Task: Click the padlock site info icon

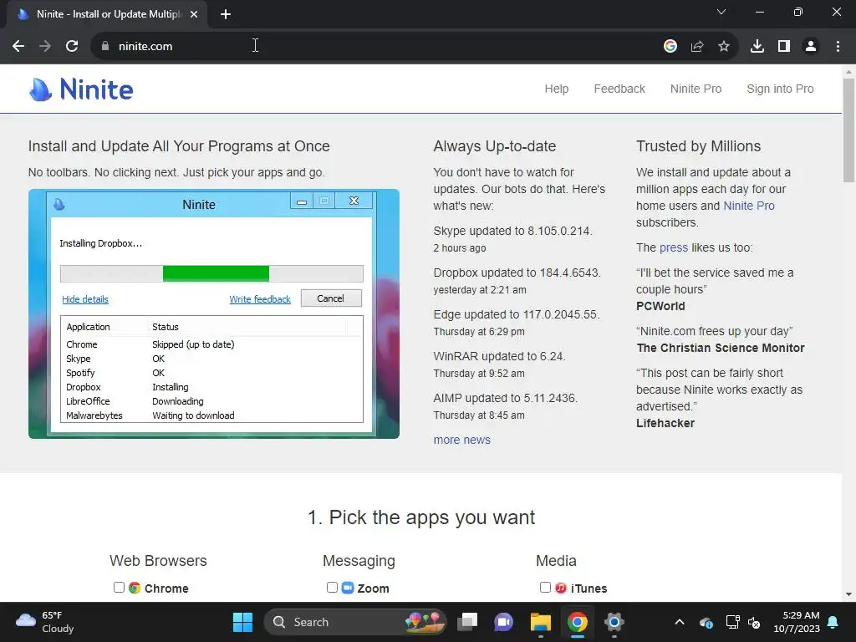Action: click(105, 46)
